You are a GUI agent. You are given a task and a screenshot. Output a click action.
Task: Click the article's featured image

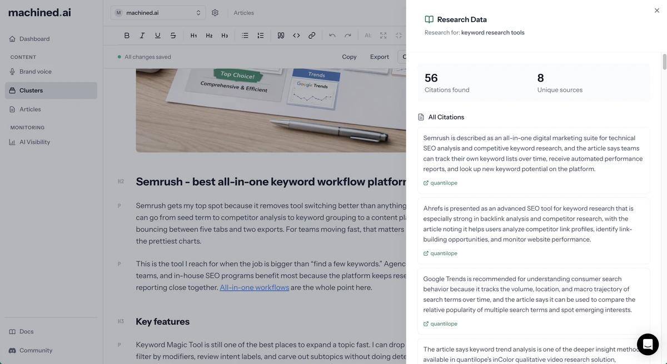point(271,110)
